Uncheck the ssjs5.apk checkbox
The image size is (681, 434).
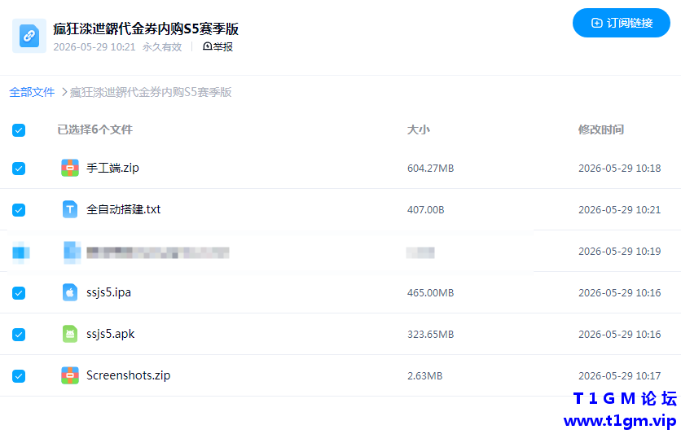click(19, 335)
